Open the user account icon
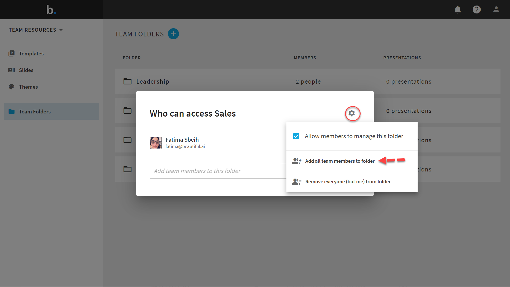510x287 pixels. tap(496, 9)
